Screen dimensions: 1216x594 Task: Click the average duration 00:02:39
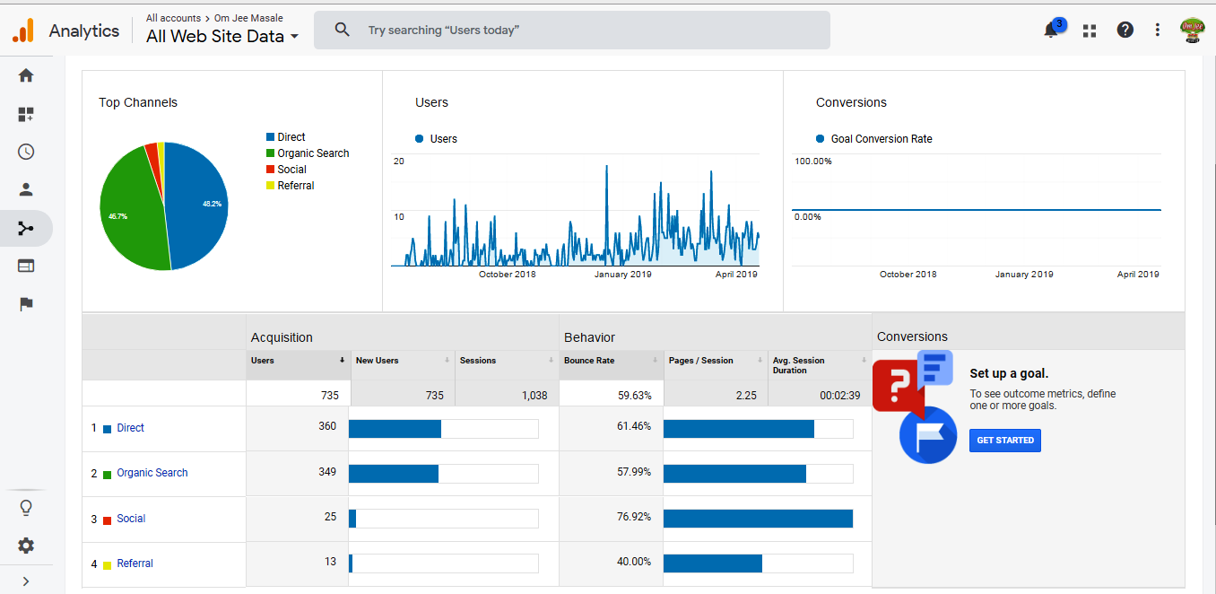(x=840, y=395)
